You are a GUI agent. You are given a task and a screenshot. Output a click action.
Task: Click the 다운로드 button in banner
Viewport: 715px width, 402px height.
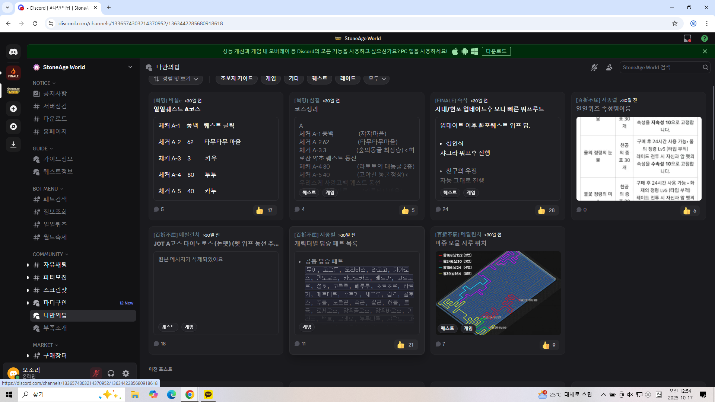[x=496, y=51]
